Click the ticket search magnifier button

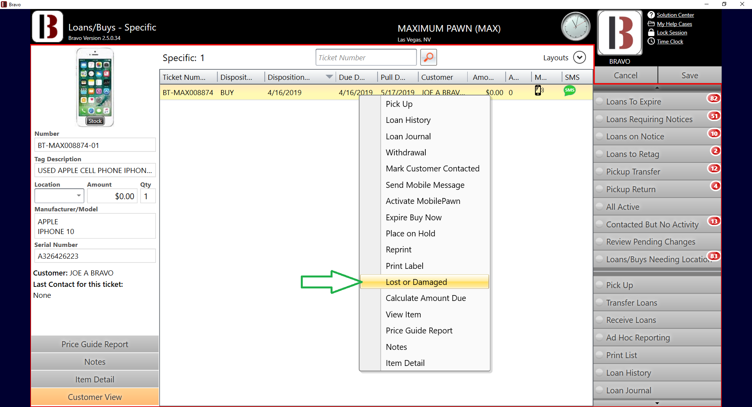(x=428, y=58)
